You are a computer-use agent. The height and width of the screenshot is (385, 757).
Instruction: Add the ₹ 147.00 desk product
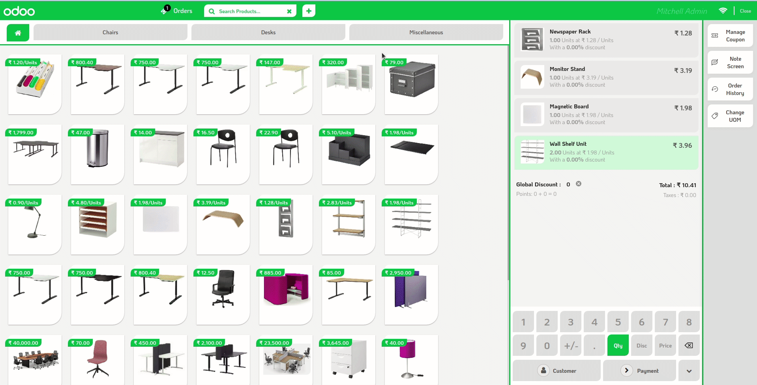(286, 84)
